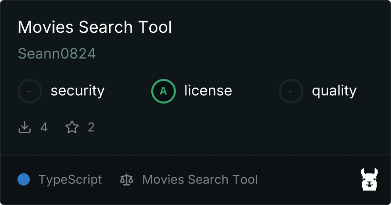
Task: Click the star icon
Action: coord(72,127)
